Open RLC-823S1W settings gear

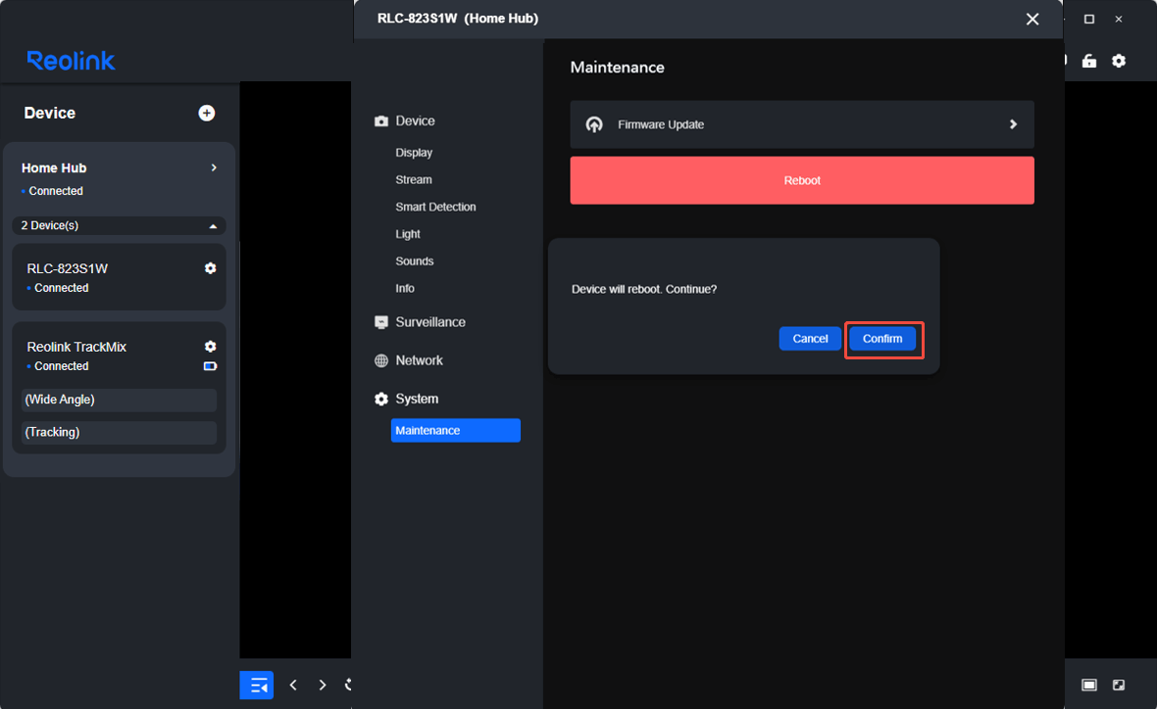tap(210, 268)
